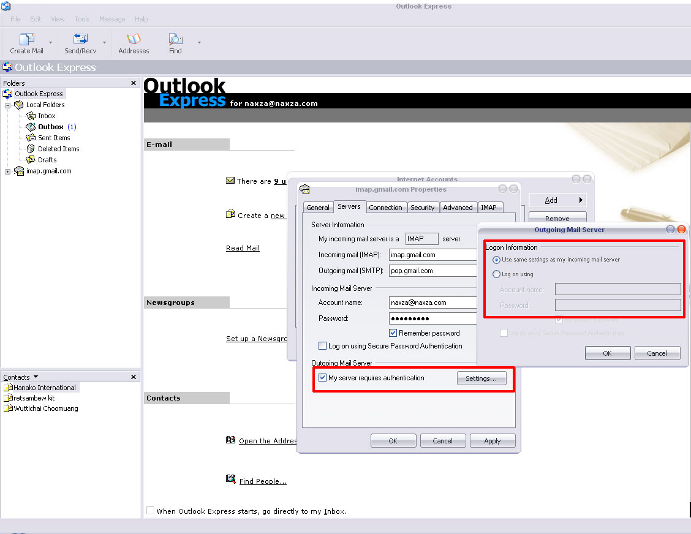The height and width of the screenshot is (534, 691).
Task: Click the Open Address Book icon
Action: click(x=230, y=440)
